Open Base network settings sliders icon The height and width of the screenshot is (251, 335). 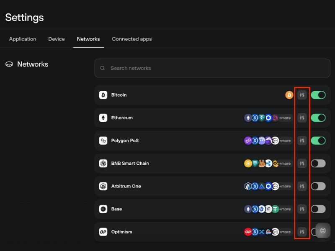302,209
